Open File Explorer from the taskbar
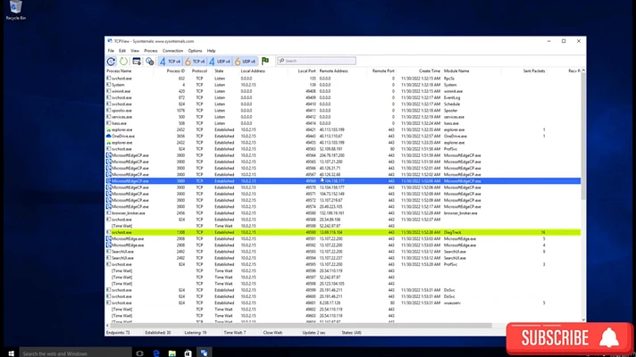Image resolution: width=636 pixels, height=357 pixels. click(x=172, y=353)
